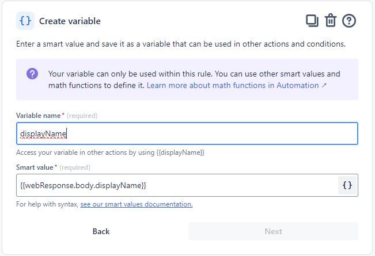The height and width of the screenshot is (256, 375).
Task: Click the 'Your variable can only be used' notice
Action: (x=194, y=74)
